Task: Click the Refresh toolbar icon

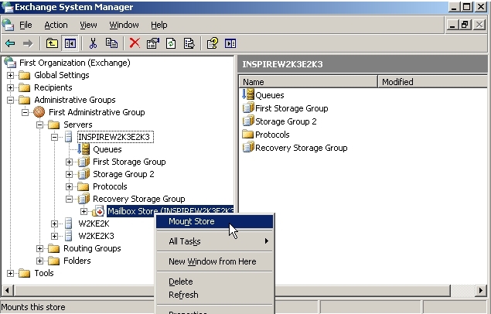Action: tap(171, 43)
